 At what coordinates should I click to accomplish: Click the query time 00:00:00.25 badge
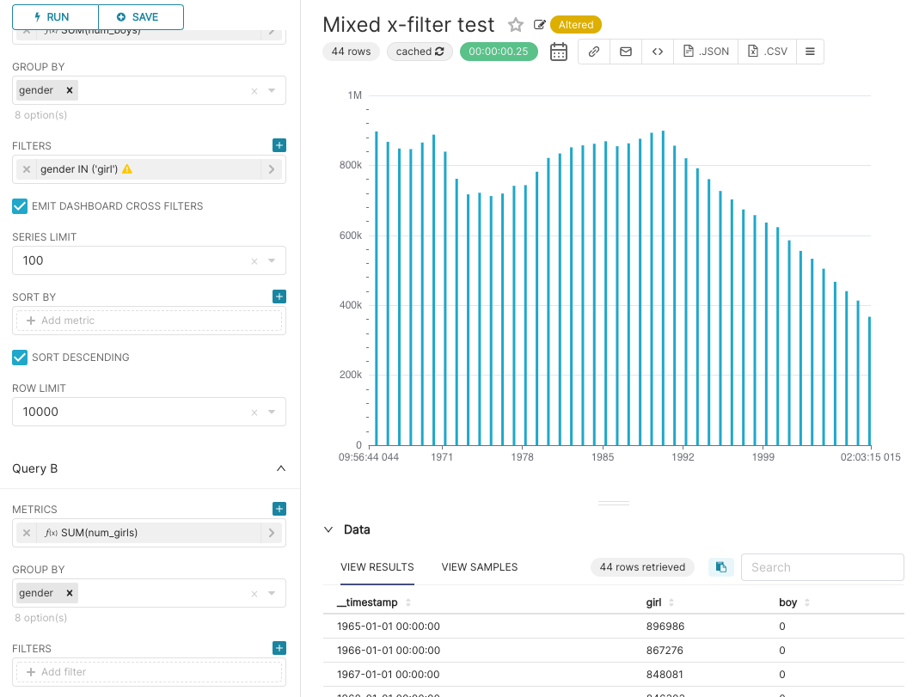[499, 52]
